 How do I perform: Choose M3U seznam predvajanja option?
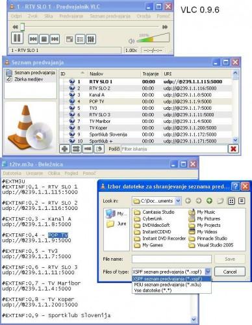pos(168,285)
